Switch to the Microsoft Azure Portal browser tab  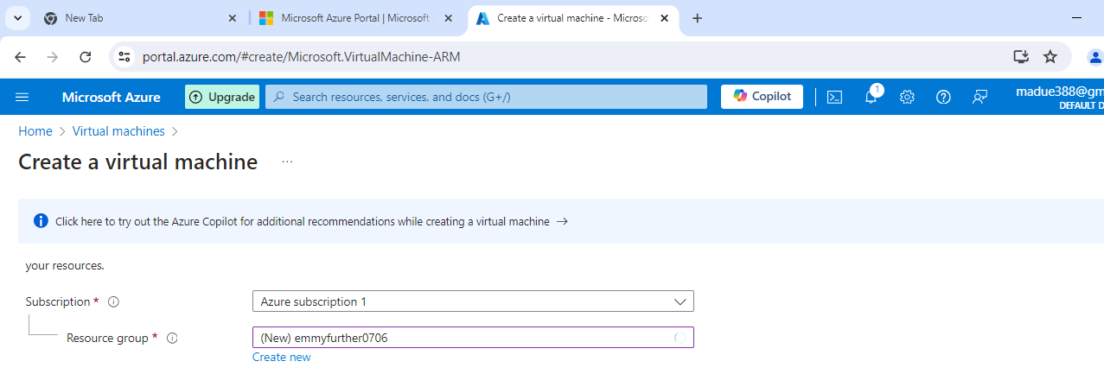pyautogui.click(x=354, y=18)
